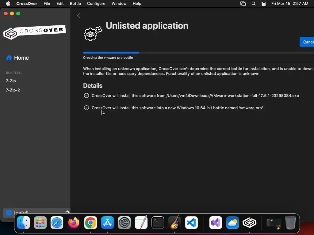314x235 pixels.
Task: Click the Stage Manager icon in menu bar
Action: (x=243, y=4)
